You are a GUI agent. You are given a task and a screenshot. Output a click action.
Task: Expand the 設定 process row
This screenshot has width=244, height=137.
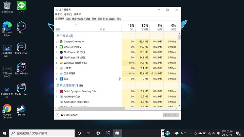point(57,79)
